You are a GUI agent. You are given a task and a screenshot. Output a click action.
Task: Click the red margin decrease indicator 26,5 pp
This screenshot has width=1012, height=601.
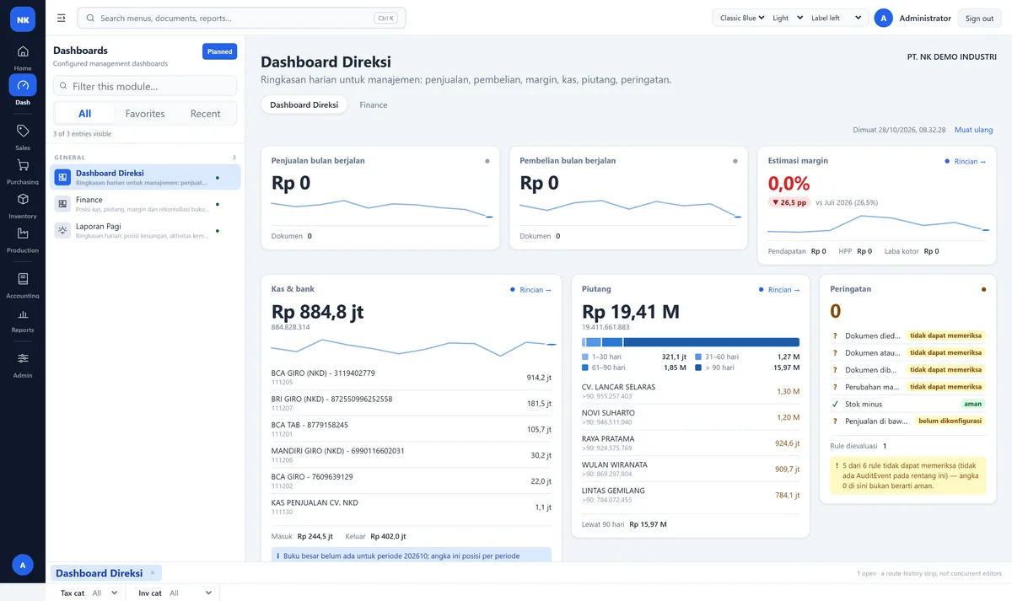point(789,202)
